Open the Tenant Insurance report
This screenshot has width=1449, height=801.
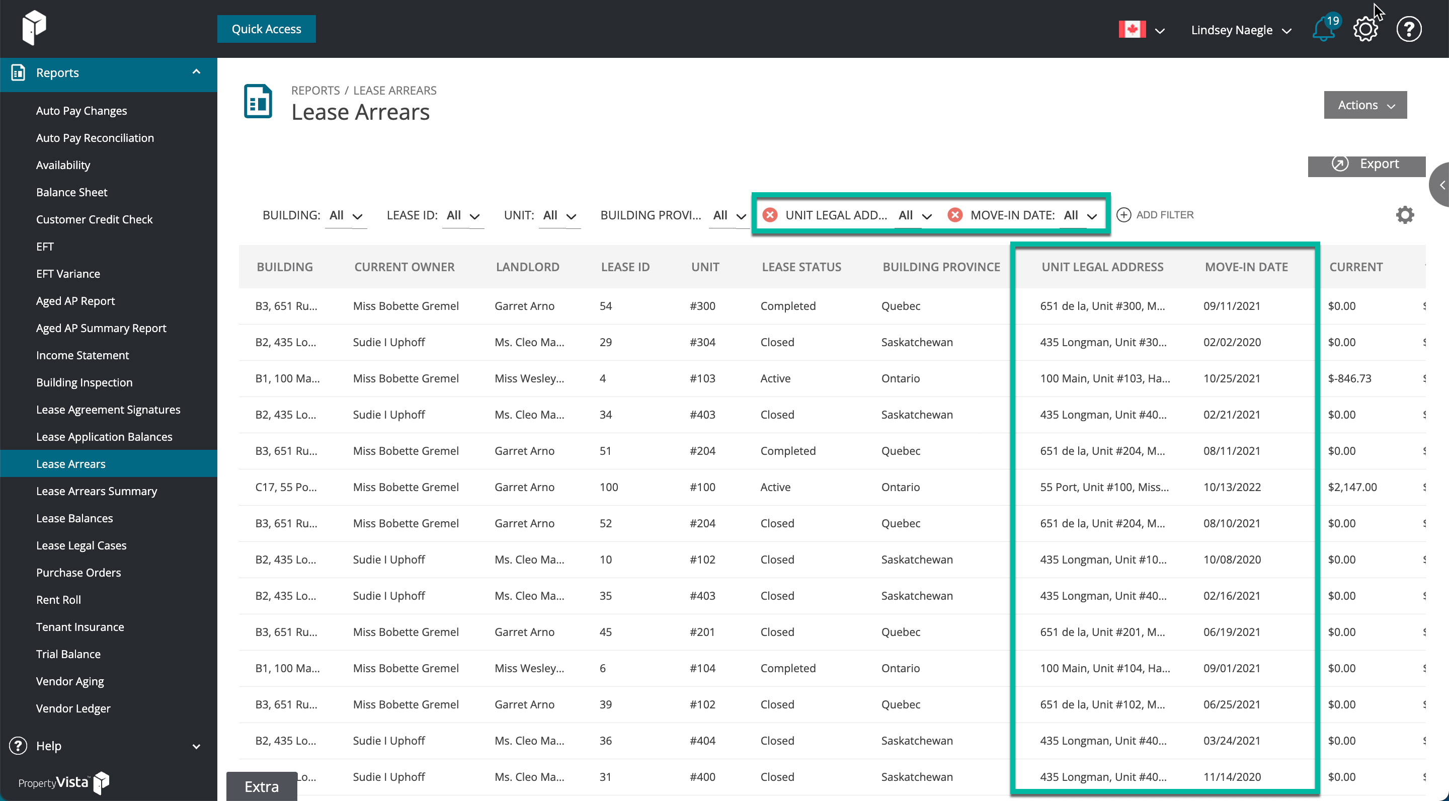coord(80,627)
